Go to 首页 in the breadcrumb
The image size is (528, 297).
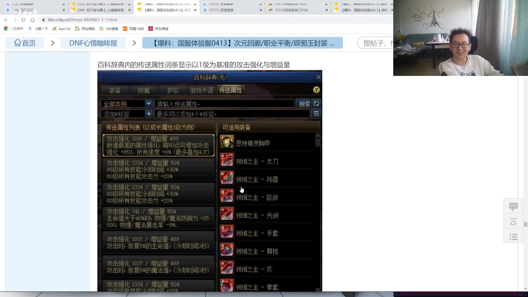(25, 43)
